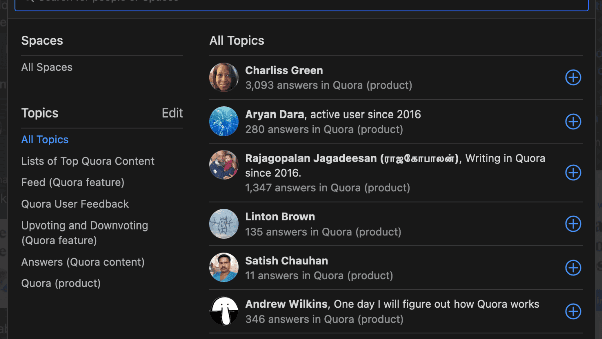Choose Lists of Top Quora Content topic
602x339 pixels.
point(87,161)
